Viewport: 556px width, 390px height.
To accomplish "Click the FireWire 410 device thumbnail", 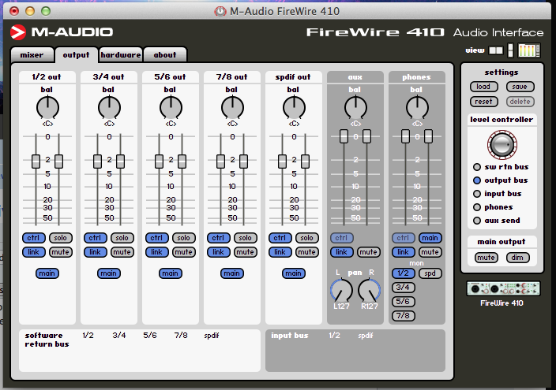I will coord(502,288).
